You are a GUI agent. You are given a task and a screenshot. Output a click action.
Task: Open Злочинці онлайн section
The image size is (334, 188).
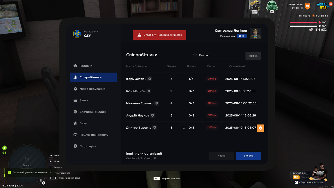(x=93, y=112)
